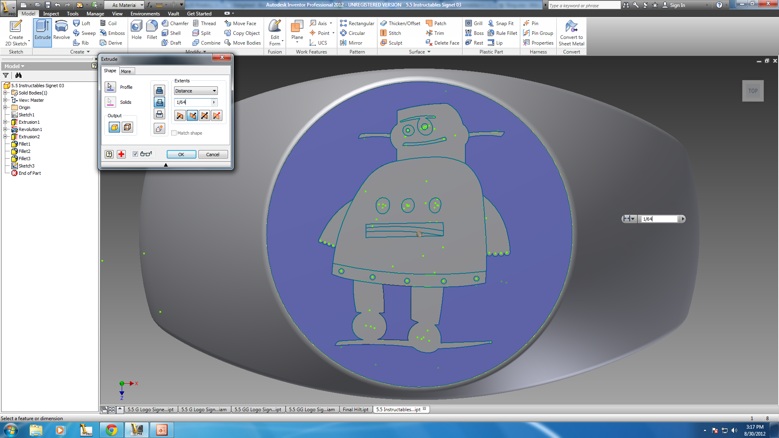Select Sketch3 in the browser tree
Image resolution: width=779 pixels, height=438 pixels.
coord(26,166)
